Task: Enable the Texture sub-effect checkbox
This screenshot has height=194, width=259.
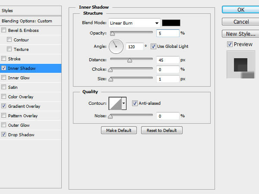Action: coord(9,49)
